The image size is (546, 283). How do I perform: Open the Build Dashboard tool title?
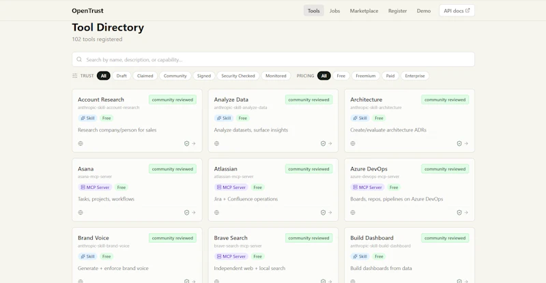(x=372, y=238)
